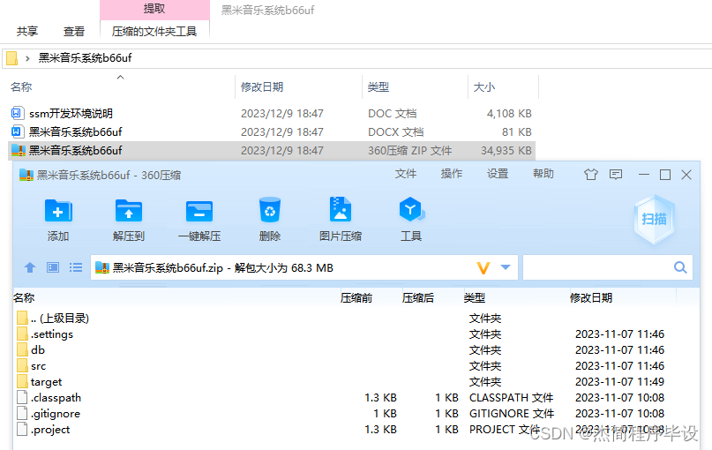The height and width of the screenshot is (450, 712).
Task: Click the feedback message icon in title bar
Action: (616, 175)
